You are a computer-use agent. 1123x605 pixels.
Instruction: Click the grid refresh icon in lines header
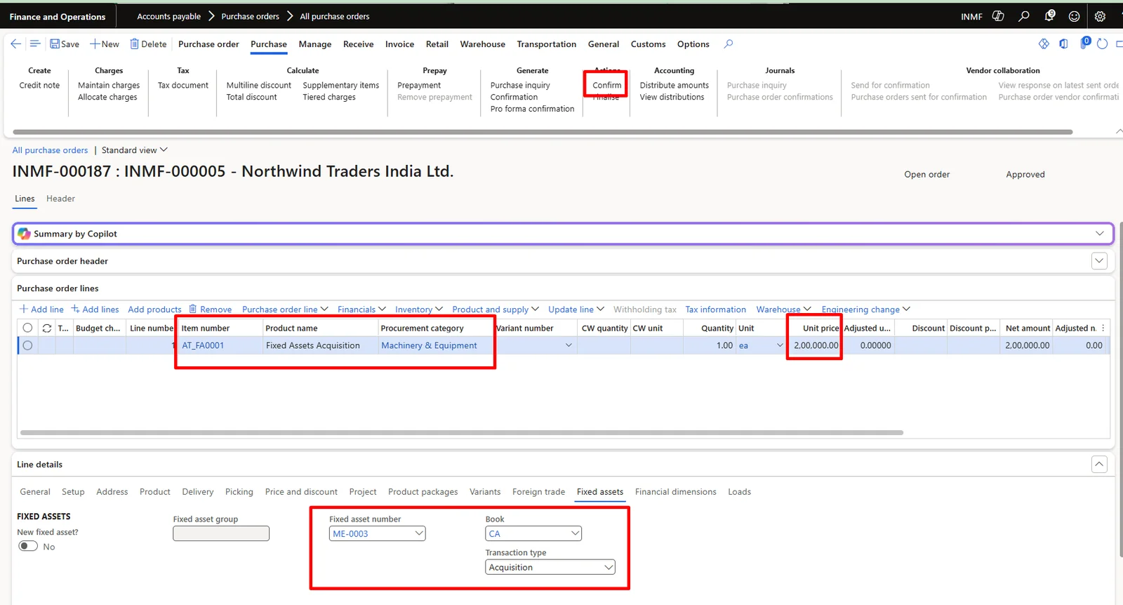[47, 328]
